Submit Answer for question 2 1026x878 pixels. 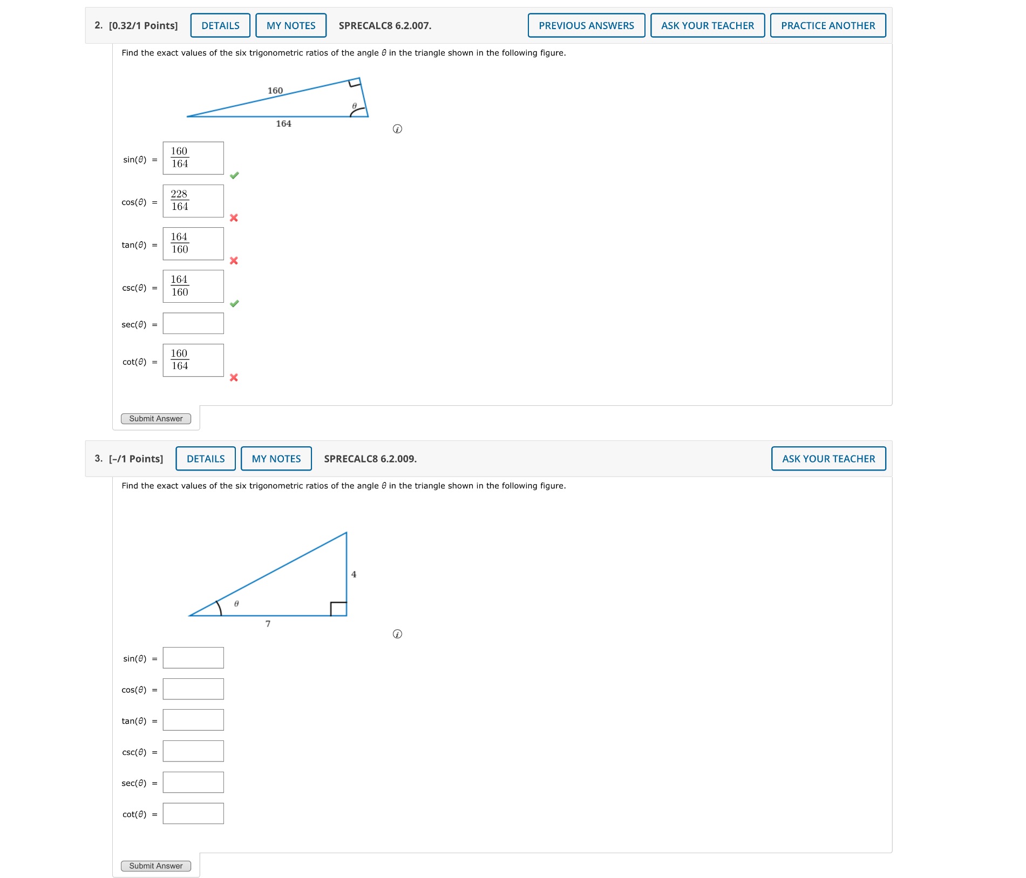tap(156, 419)
